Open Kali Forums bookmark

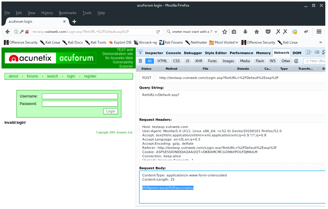pos(171,42)
